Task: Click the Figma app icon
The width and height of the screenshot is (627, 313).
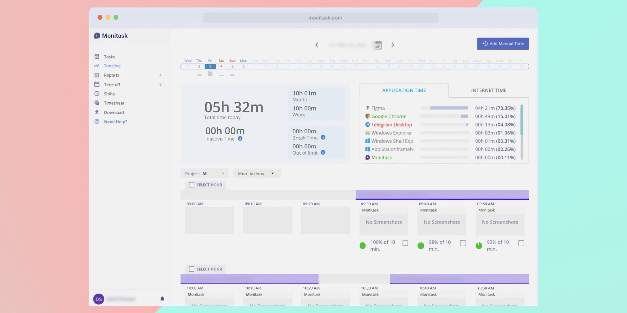Action: [367, 108]
